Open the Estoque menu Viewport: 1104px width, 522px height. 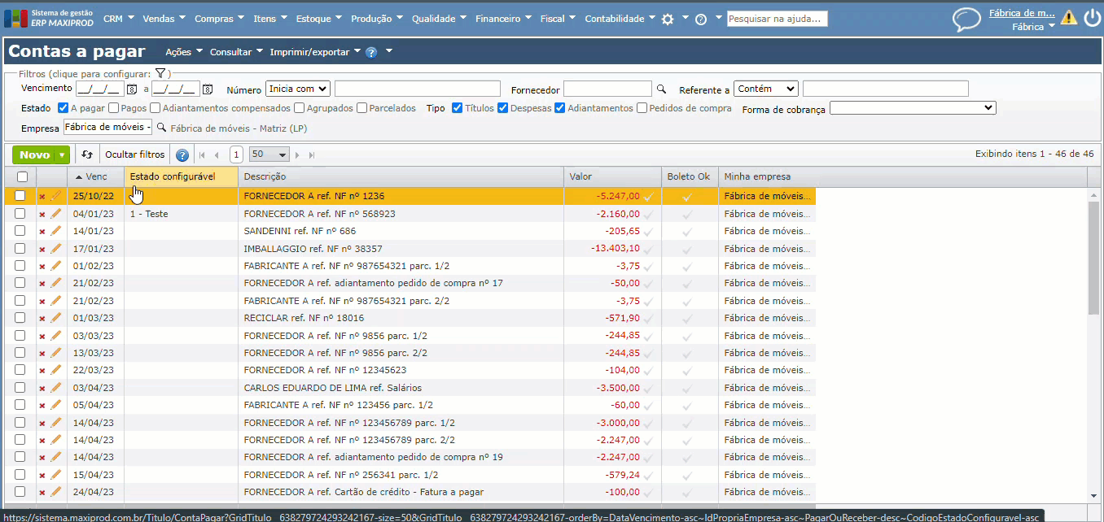point(318,19)
